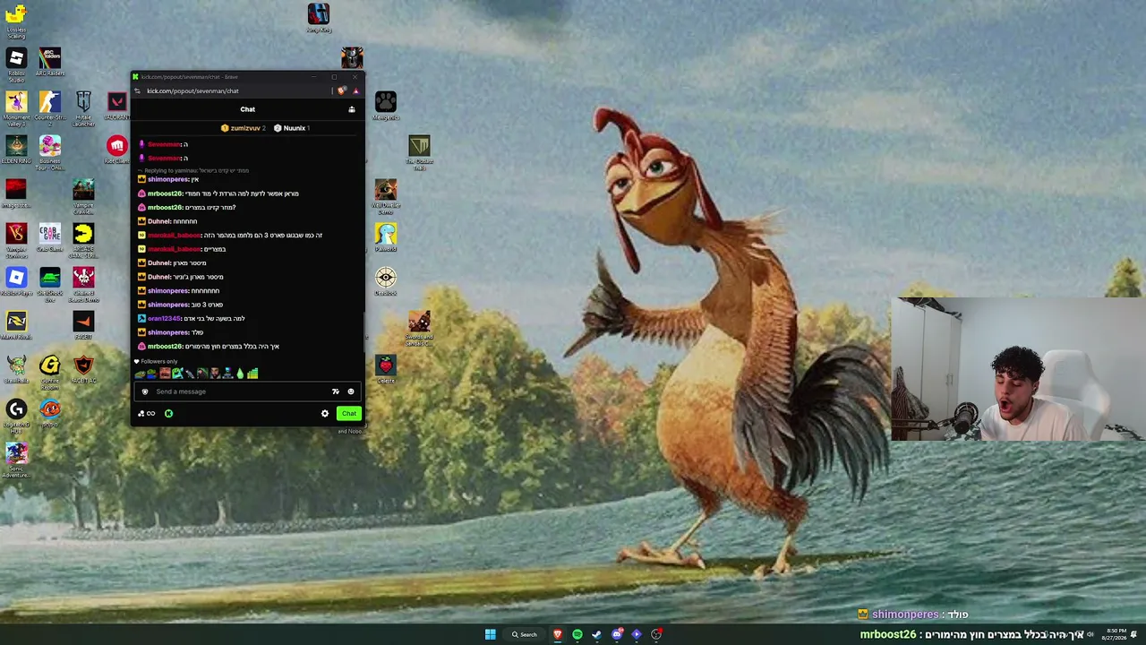This screenshot has height=645, width=1146.
Task: Click the first Sevenman username in chat
Action: [x=165, y=144]
